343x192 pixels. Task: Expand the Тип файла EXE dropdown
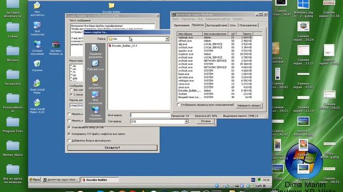pyautogui.click(x=186, y=122)
